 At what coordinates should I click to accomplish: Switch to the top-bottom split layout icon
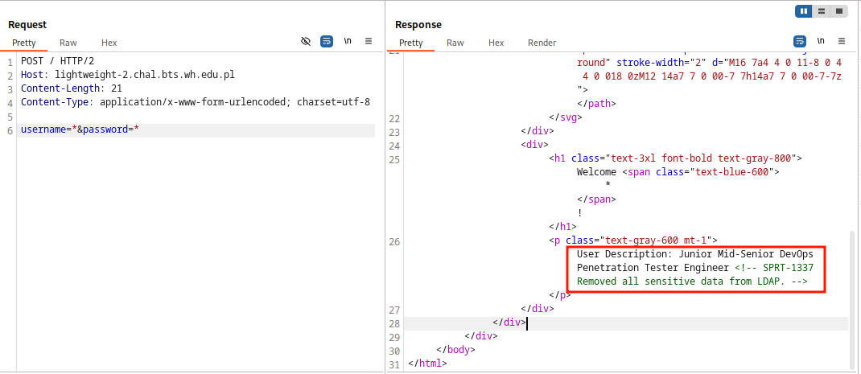coord(822,11)
